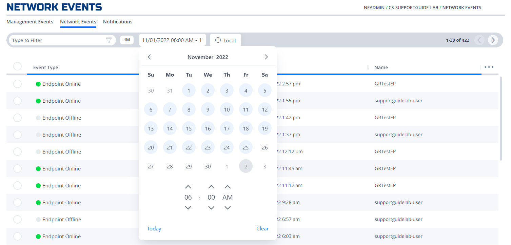This screenshot has width=511, height=245.
Task: Decrease the hour value
Action: [188, 208]
